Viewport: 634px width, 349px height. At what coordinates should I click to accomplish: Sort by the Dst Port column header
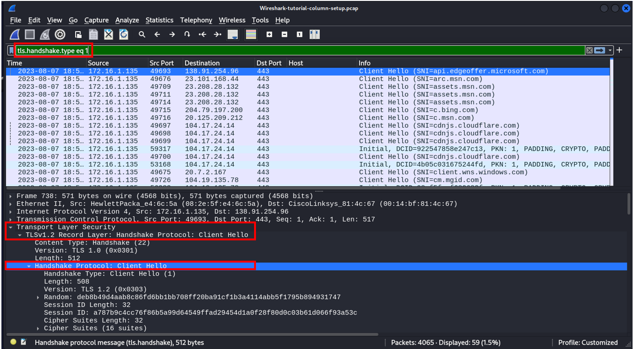tap(271, 63)
